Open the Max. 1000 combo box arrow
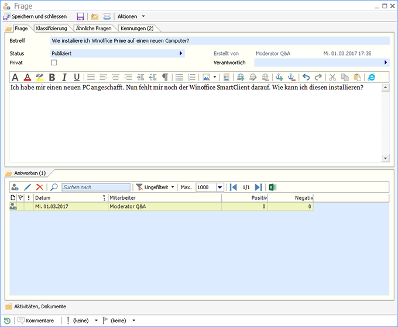The image size is (398, 327). click(x=220, y=187)
